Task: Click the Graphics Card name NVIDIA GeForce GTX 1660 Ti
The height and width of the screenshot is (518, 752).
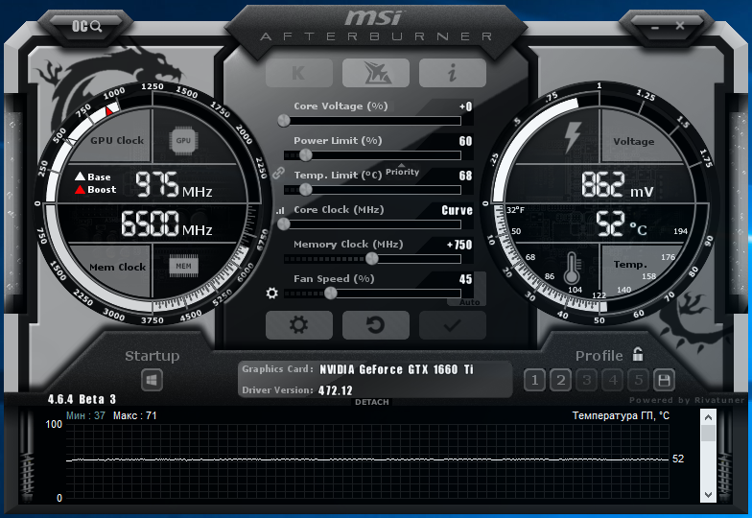Action: coord(396,369)
